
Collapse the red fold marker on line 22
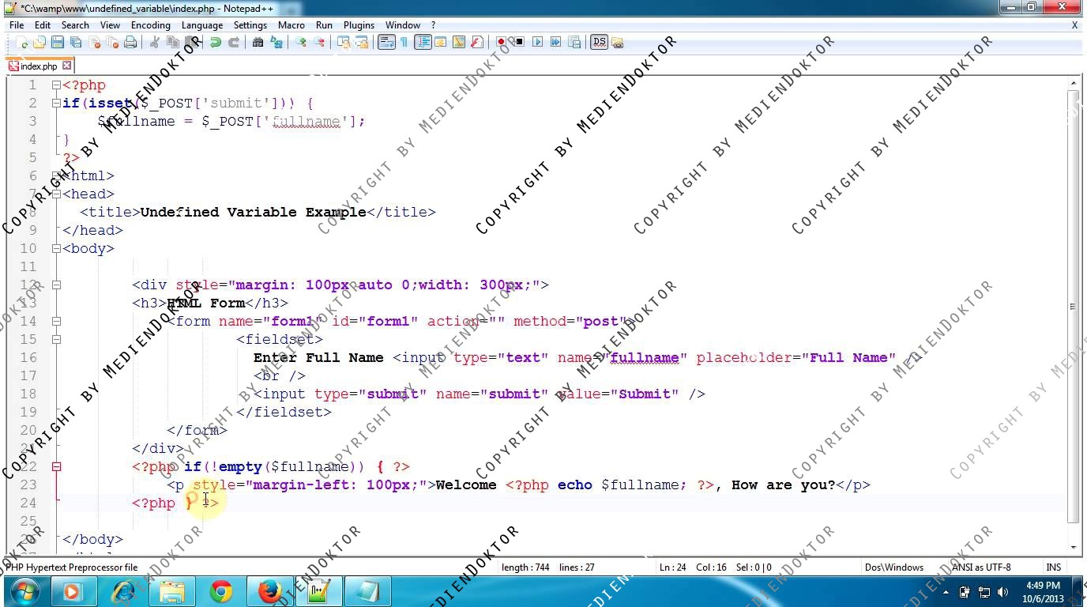tap(56, 466)
